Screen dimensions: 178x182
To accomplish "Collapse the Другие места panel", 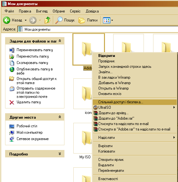I will (60, 117).
